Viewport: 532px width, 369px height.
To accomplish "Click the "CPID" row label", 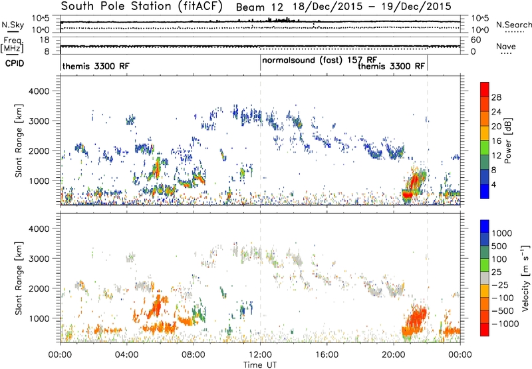I will [15, 63].
